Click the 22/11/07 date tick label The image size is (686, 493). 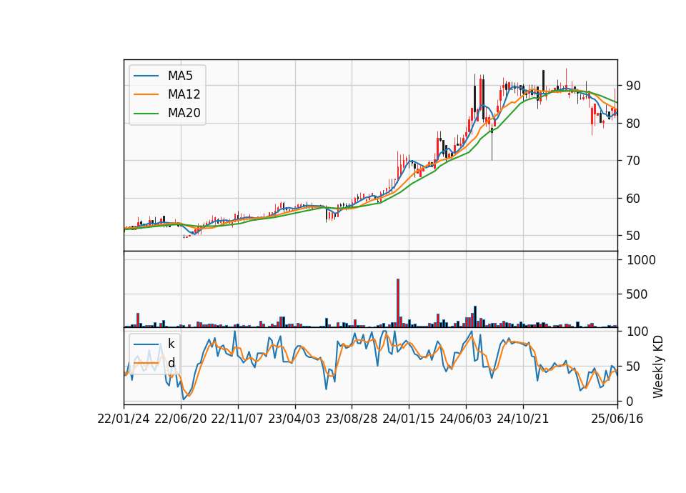(x=237, y=419)
